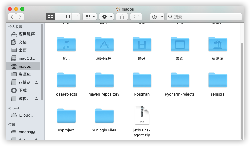Image resolution: width=250 pixels, height=146 pixels.
Task: Open the 资源库 library folder icon
Action: 217,44
